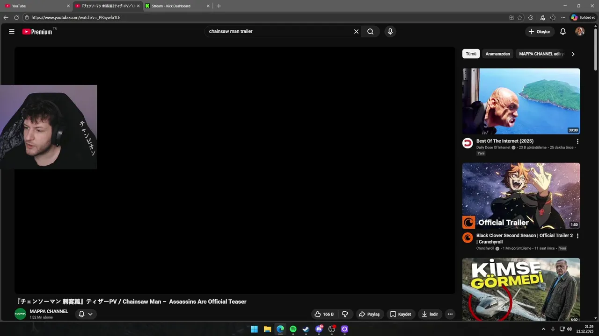
Task: Open options for Black Clover trailer
Action: 577,236
